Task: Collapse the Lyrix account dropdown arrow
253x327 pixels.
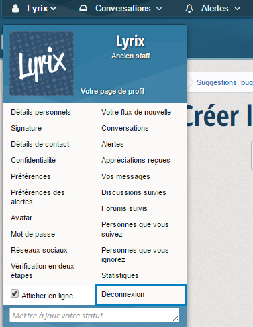Action: 53,9
